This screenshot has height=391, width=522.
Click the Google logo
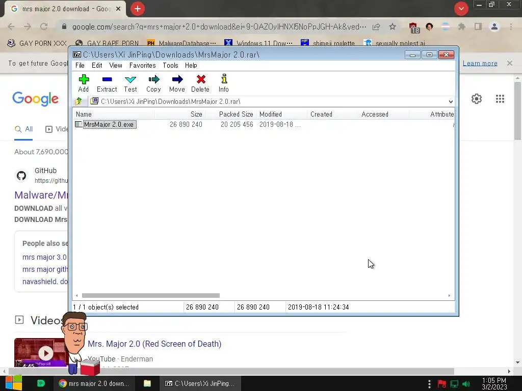coord(36,99)
